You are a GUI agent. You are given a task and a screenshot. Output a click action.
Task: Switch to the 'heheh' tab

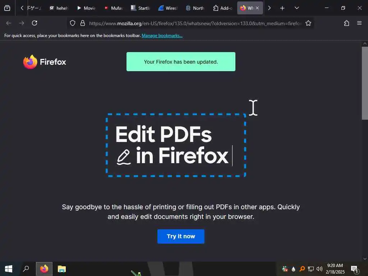click(59, 8)
